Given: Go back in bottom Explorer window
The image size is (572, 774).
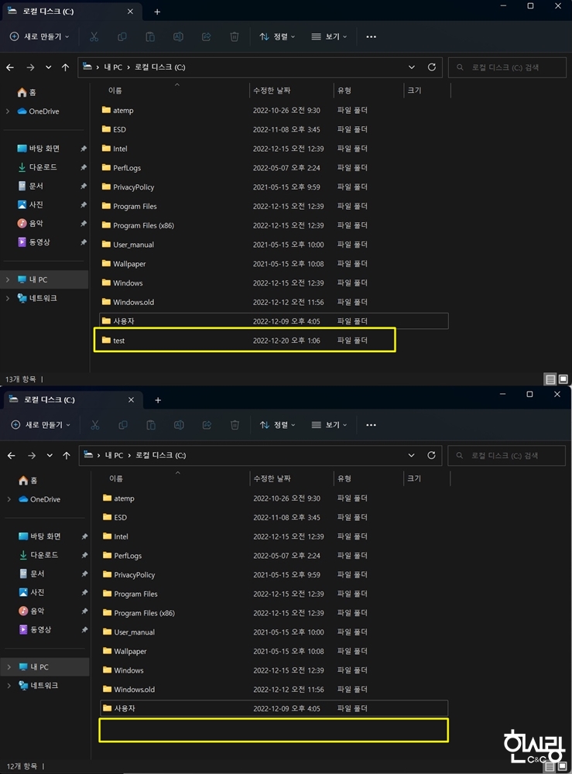Looking at the screenshot, I should tap(12, 455).
